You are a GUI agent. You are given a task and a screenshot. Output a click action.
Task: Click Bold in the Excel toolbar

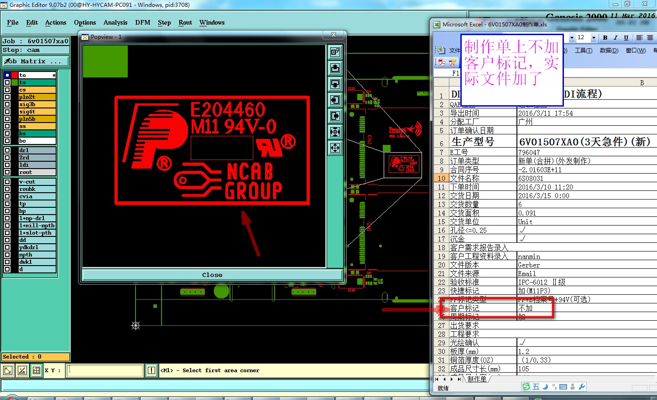click(605, 38)
